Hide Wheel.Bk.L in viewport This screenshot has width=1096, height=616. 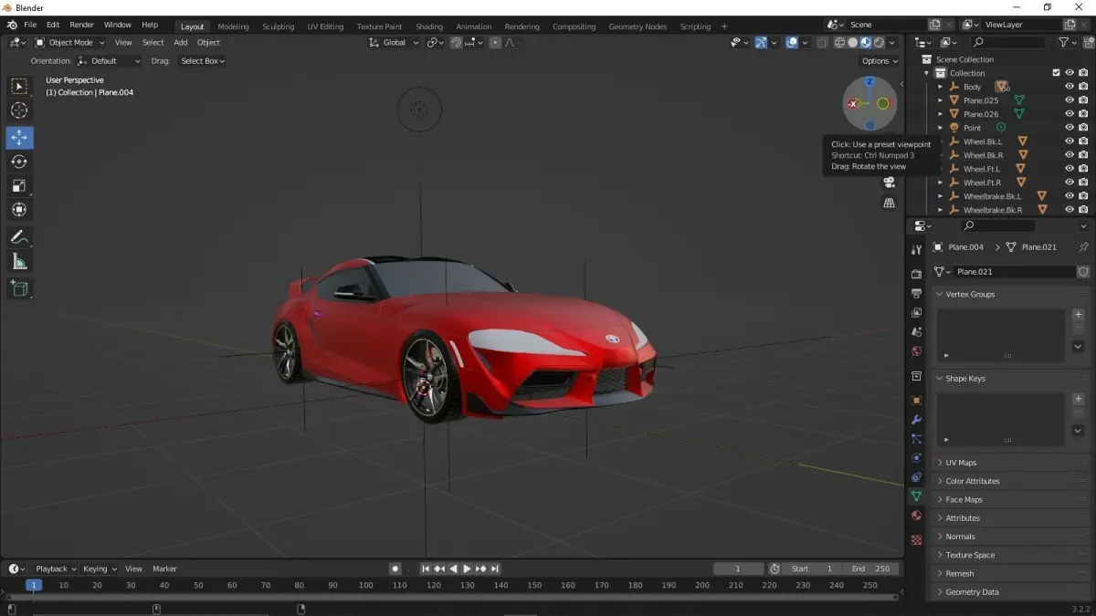point(1070,141)
